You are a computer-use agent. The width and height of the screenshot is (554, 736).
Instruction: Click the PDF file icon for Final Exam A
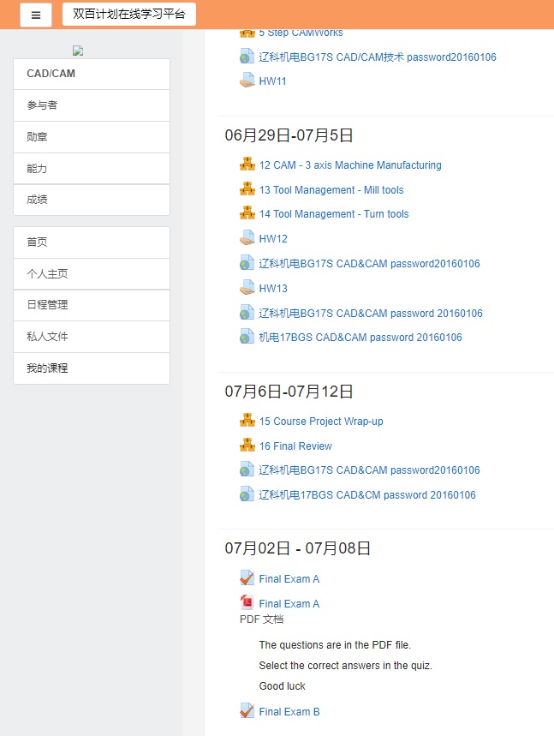tap(247, 602)
